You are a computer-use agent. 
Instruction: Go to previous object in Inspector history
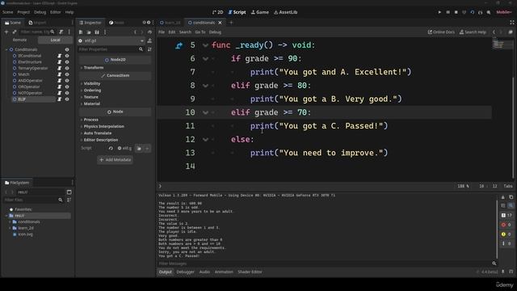(x=135, y=32)
